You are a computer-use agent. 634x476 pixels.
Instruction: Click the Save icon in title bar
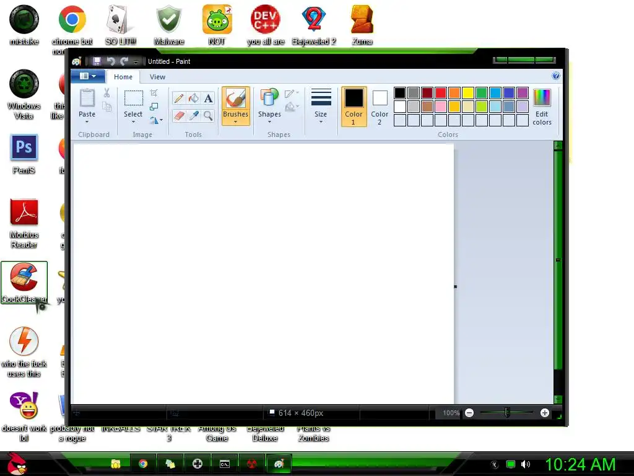97,61
